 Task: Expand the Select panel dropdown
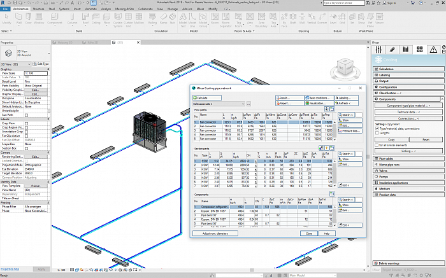[x=6, y=31]
